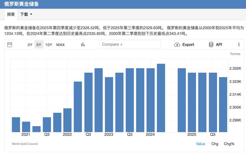Click the Compare + input field
The image size is (246, 154).
pyautogui.click(x=130, y=44)
